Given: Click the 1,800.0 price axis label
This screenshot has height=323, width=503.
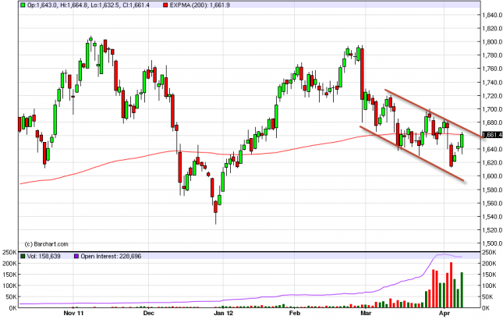Looking at the screenshot, I should coord(493,41).
